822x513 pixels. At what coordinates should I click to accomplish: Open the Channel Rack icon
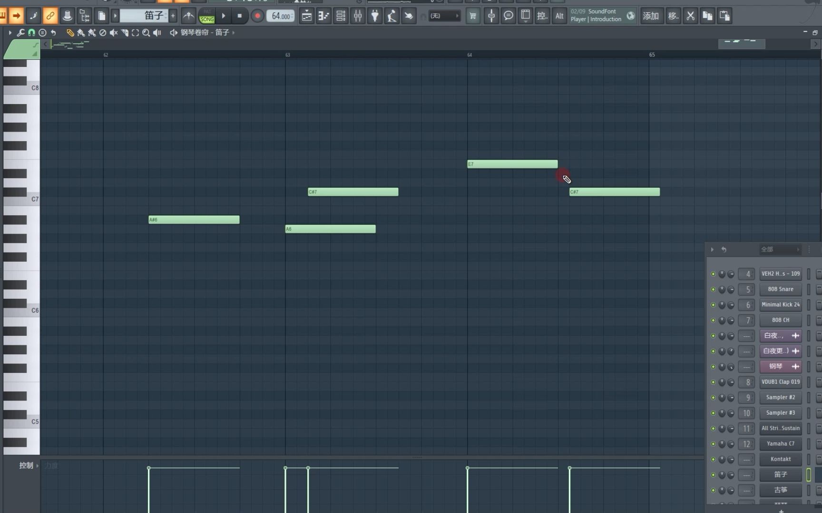tap(340, 16)
